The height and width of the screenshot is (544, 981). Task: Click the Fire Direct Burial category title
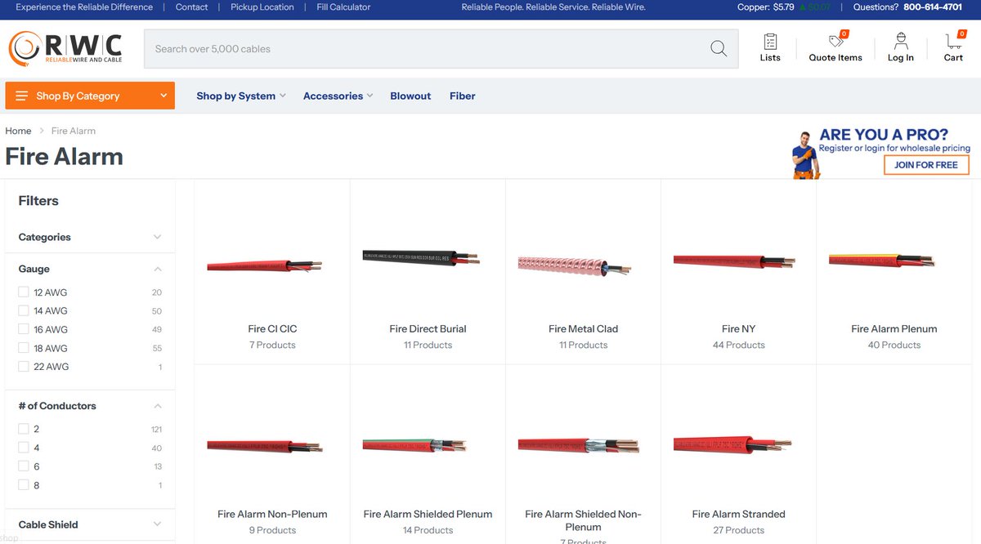(428, 329)
